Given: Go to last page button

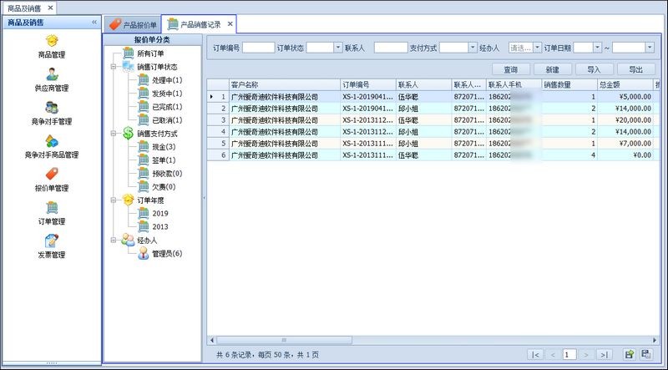Looking at the screenshot, I should coord(604,355).
